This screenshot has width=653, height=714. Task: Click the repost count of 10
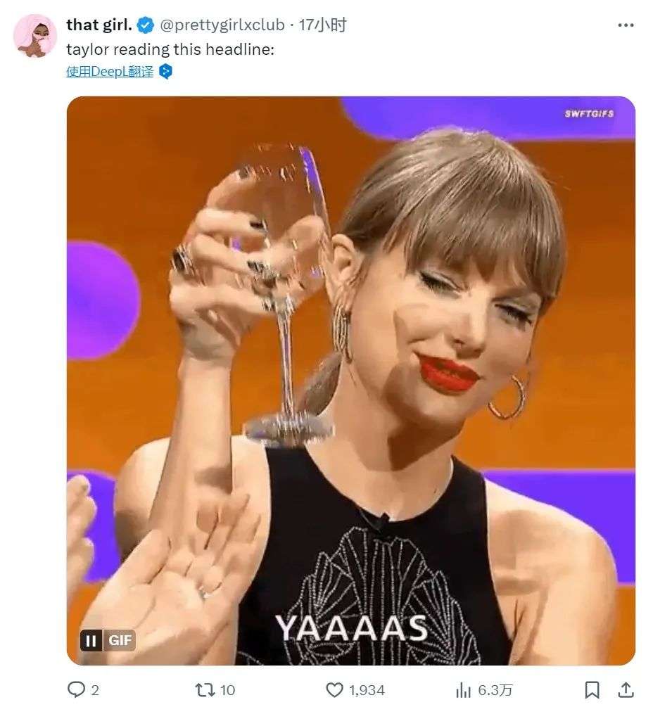coord(227,690)
